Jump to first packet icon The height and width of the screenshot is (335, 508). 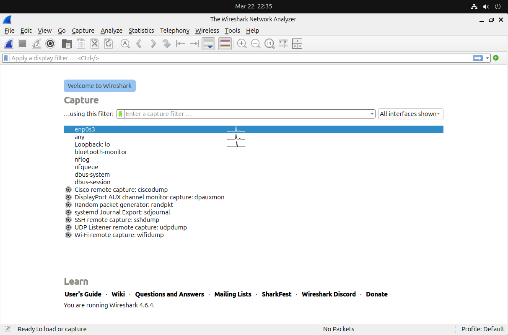point(181,44)
